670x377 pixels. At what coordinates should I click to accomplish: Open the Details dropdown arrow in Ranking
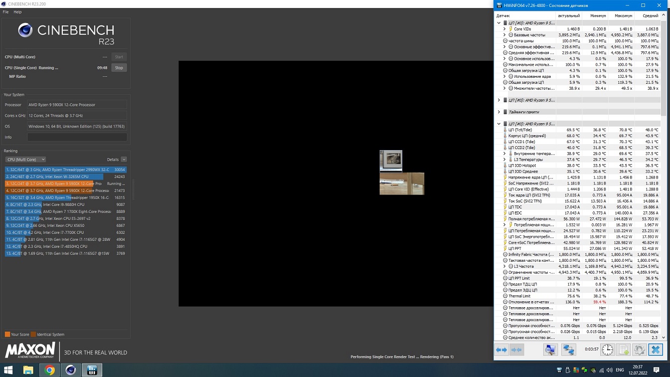pyautogui.click(x=124, y=160)
